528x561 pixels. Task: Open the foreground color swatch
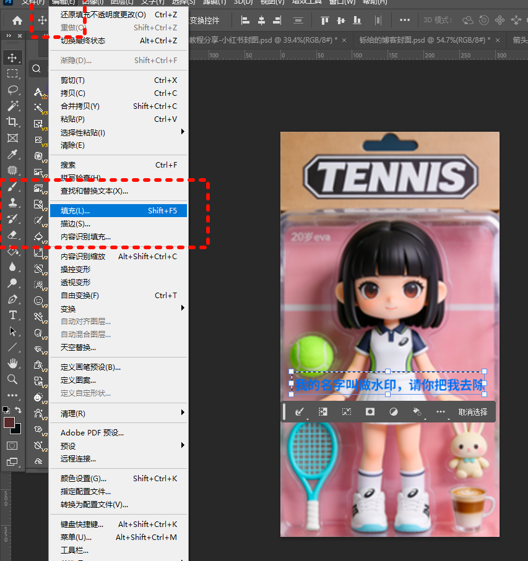tap(9, 422)
